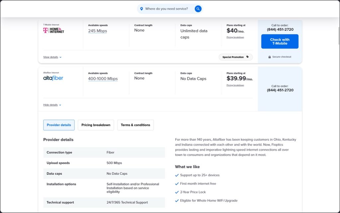This screenshot has height=213, width=340.
Task: Click the 'What we like' heading
Action: coord(187,167)
